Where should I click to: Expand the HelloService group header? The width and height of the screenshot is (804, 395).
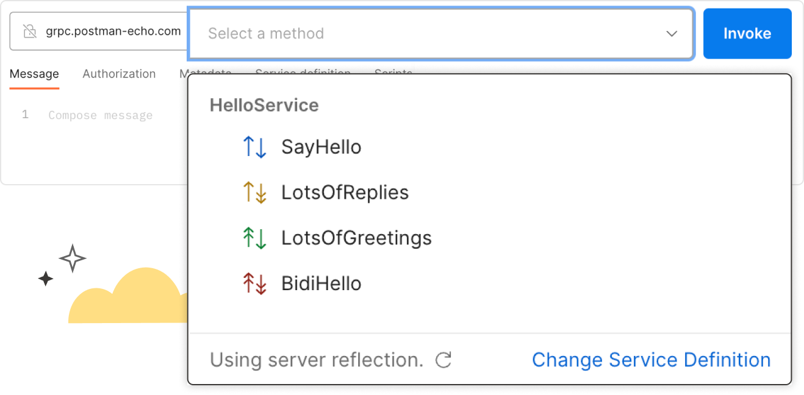coord(264,105)
